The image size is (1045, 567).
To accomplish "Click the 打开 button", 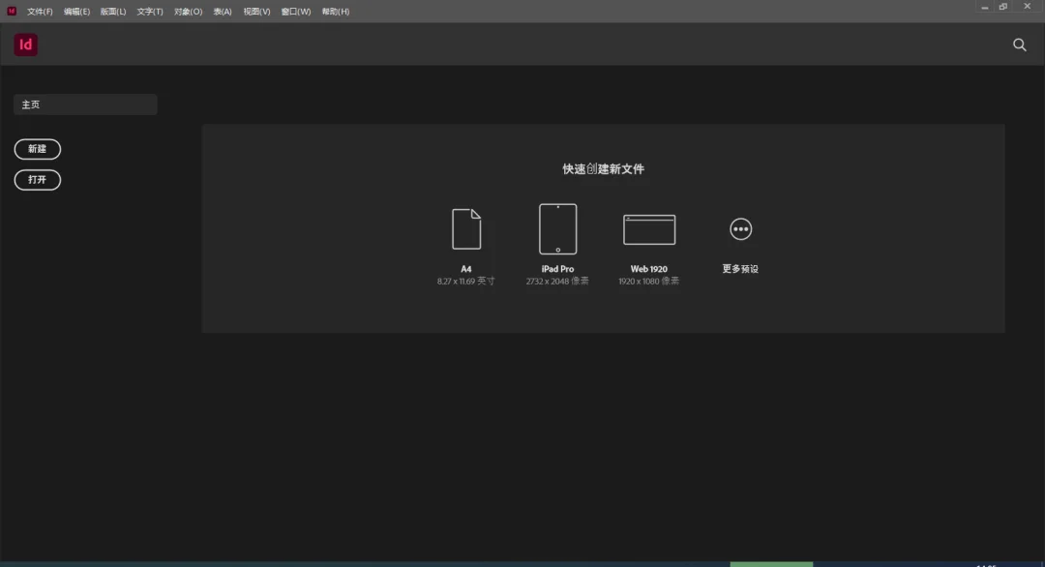I will point(38,180).
